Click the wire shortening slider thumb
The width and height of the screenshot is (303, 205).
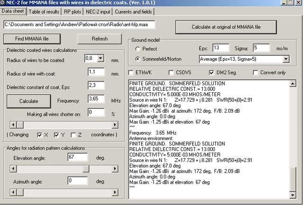(20, 125)
